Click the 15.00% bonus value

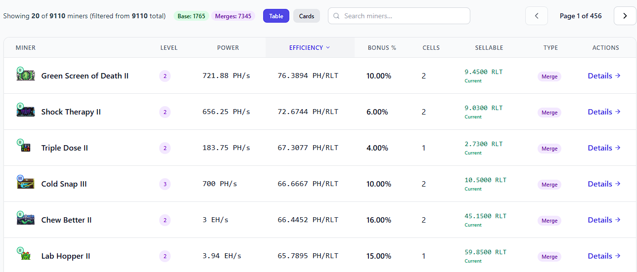pyautogui.click(x=379, y=256)
